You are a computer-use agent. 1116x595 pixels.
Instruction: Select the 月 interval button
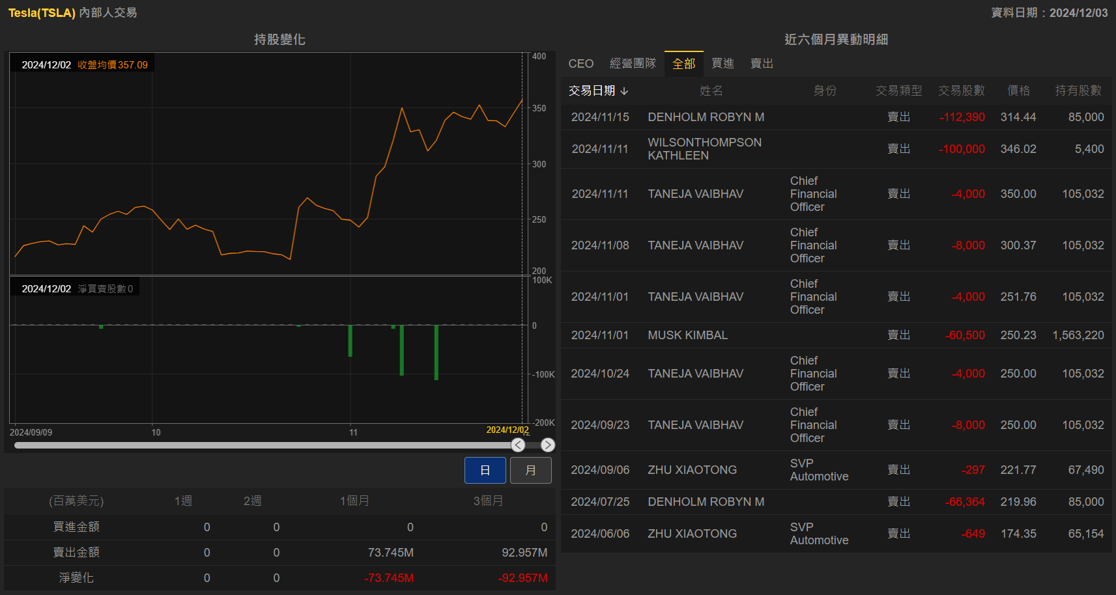click(x=530, y=470)
